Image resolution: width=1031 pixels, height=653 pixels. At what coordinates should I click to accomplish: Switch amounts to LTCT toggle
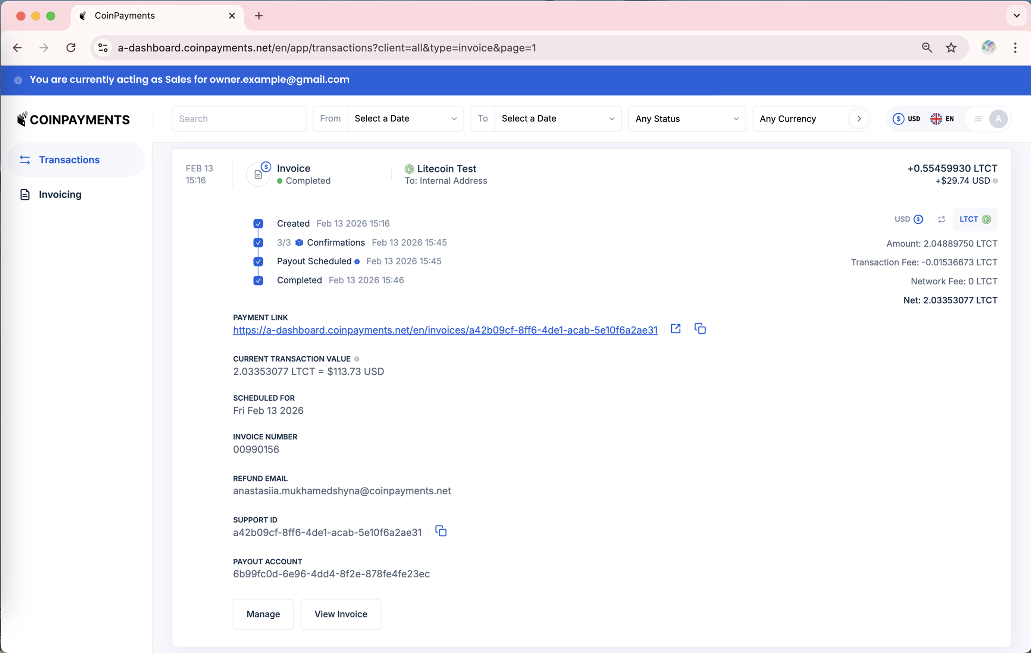pos(975,219)
